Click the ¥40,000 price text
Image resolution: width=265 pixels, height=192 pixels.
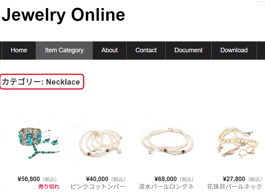[x=97, y=179]
